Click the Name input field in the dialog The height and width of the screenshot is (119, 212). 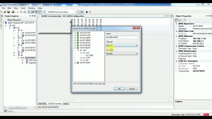(x=122, y=37)
